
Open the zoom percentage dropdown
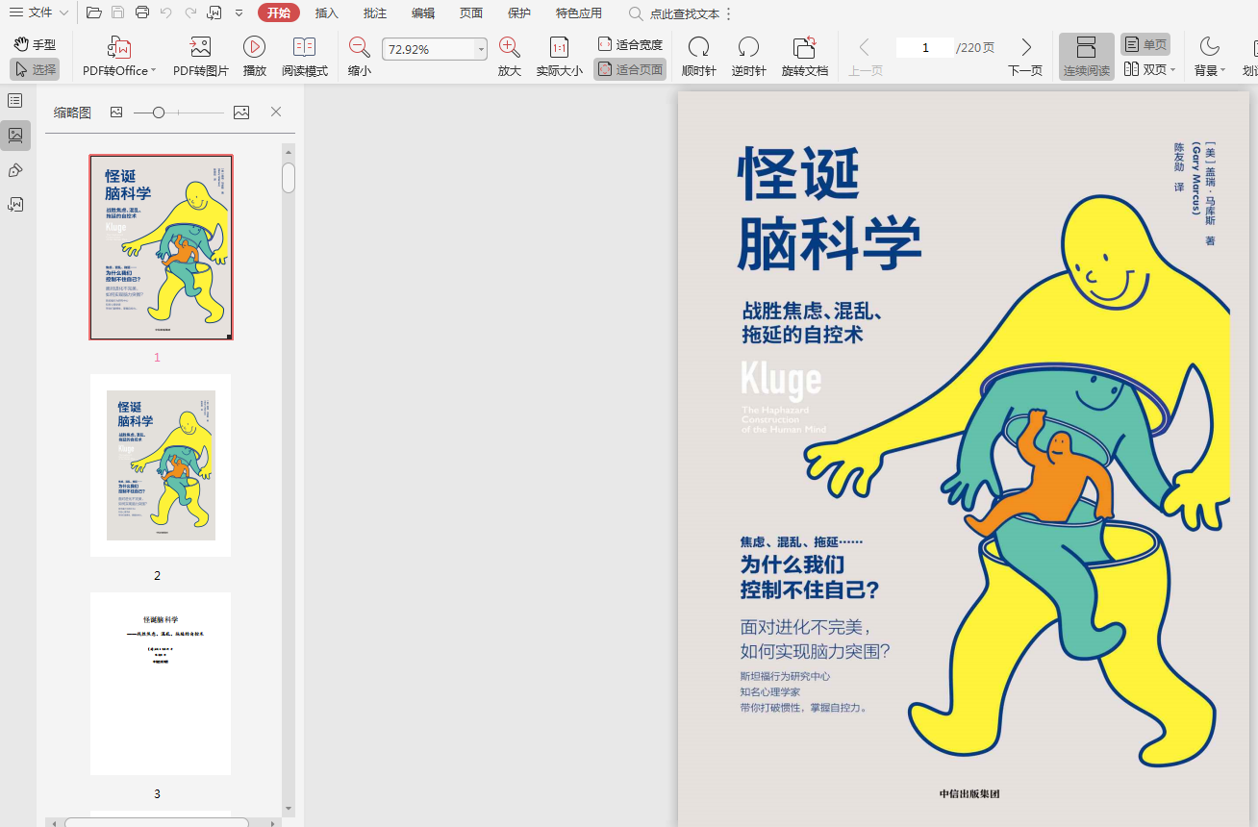point(480,49)
